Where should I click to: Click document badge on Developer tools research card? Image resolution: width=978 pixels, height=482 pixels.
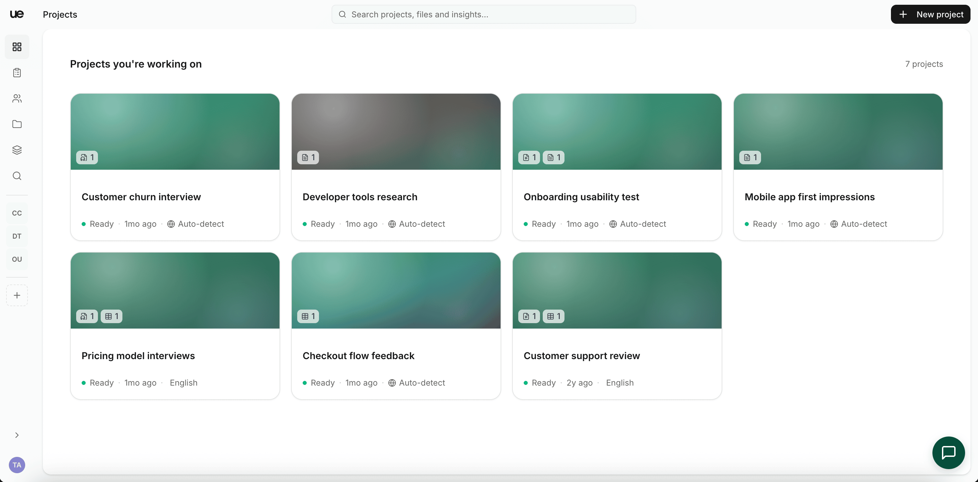coord(308,157)
